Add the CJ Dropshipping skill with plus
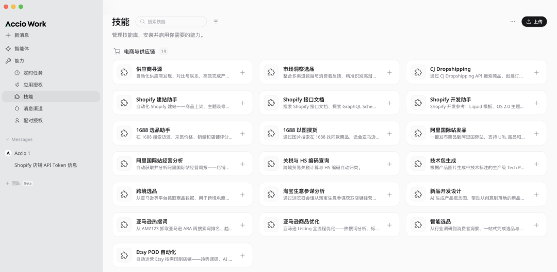This screenshot has height=272, width=557. (x=536, y=72)
